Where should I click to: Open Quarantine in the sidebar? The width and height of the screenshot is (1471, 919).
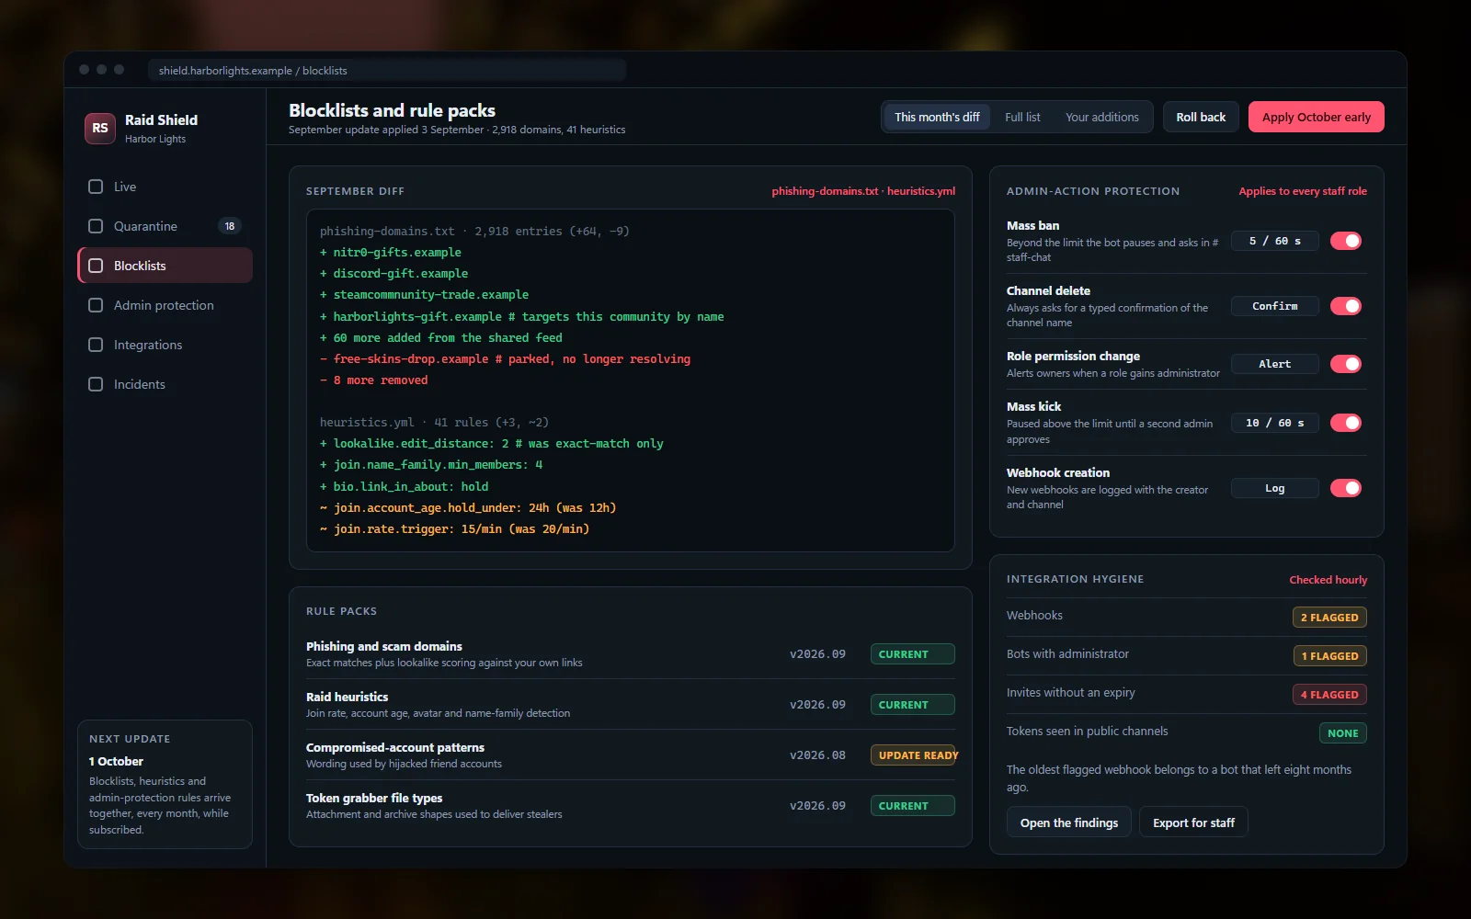(x=165, y=226)
